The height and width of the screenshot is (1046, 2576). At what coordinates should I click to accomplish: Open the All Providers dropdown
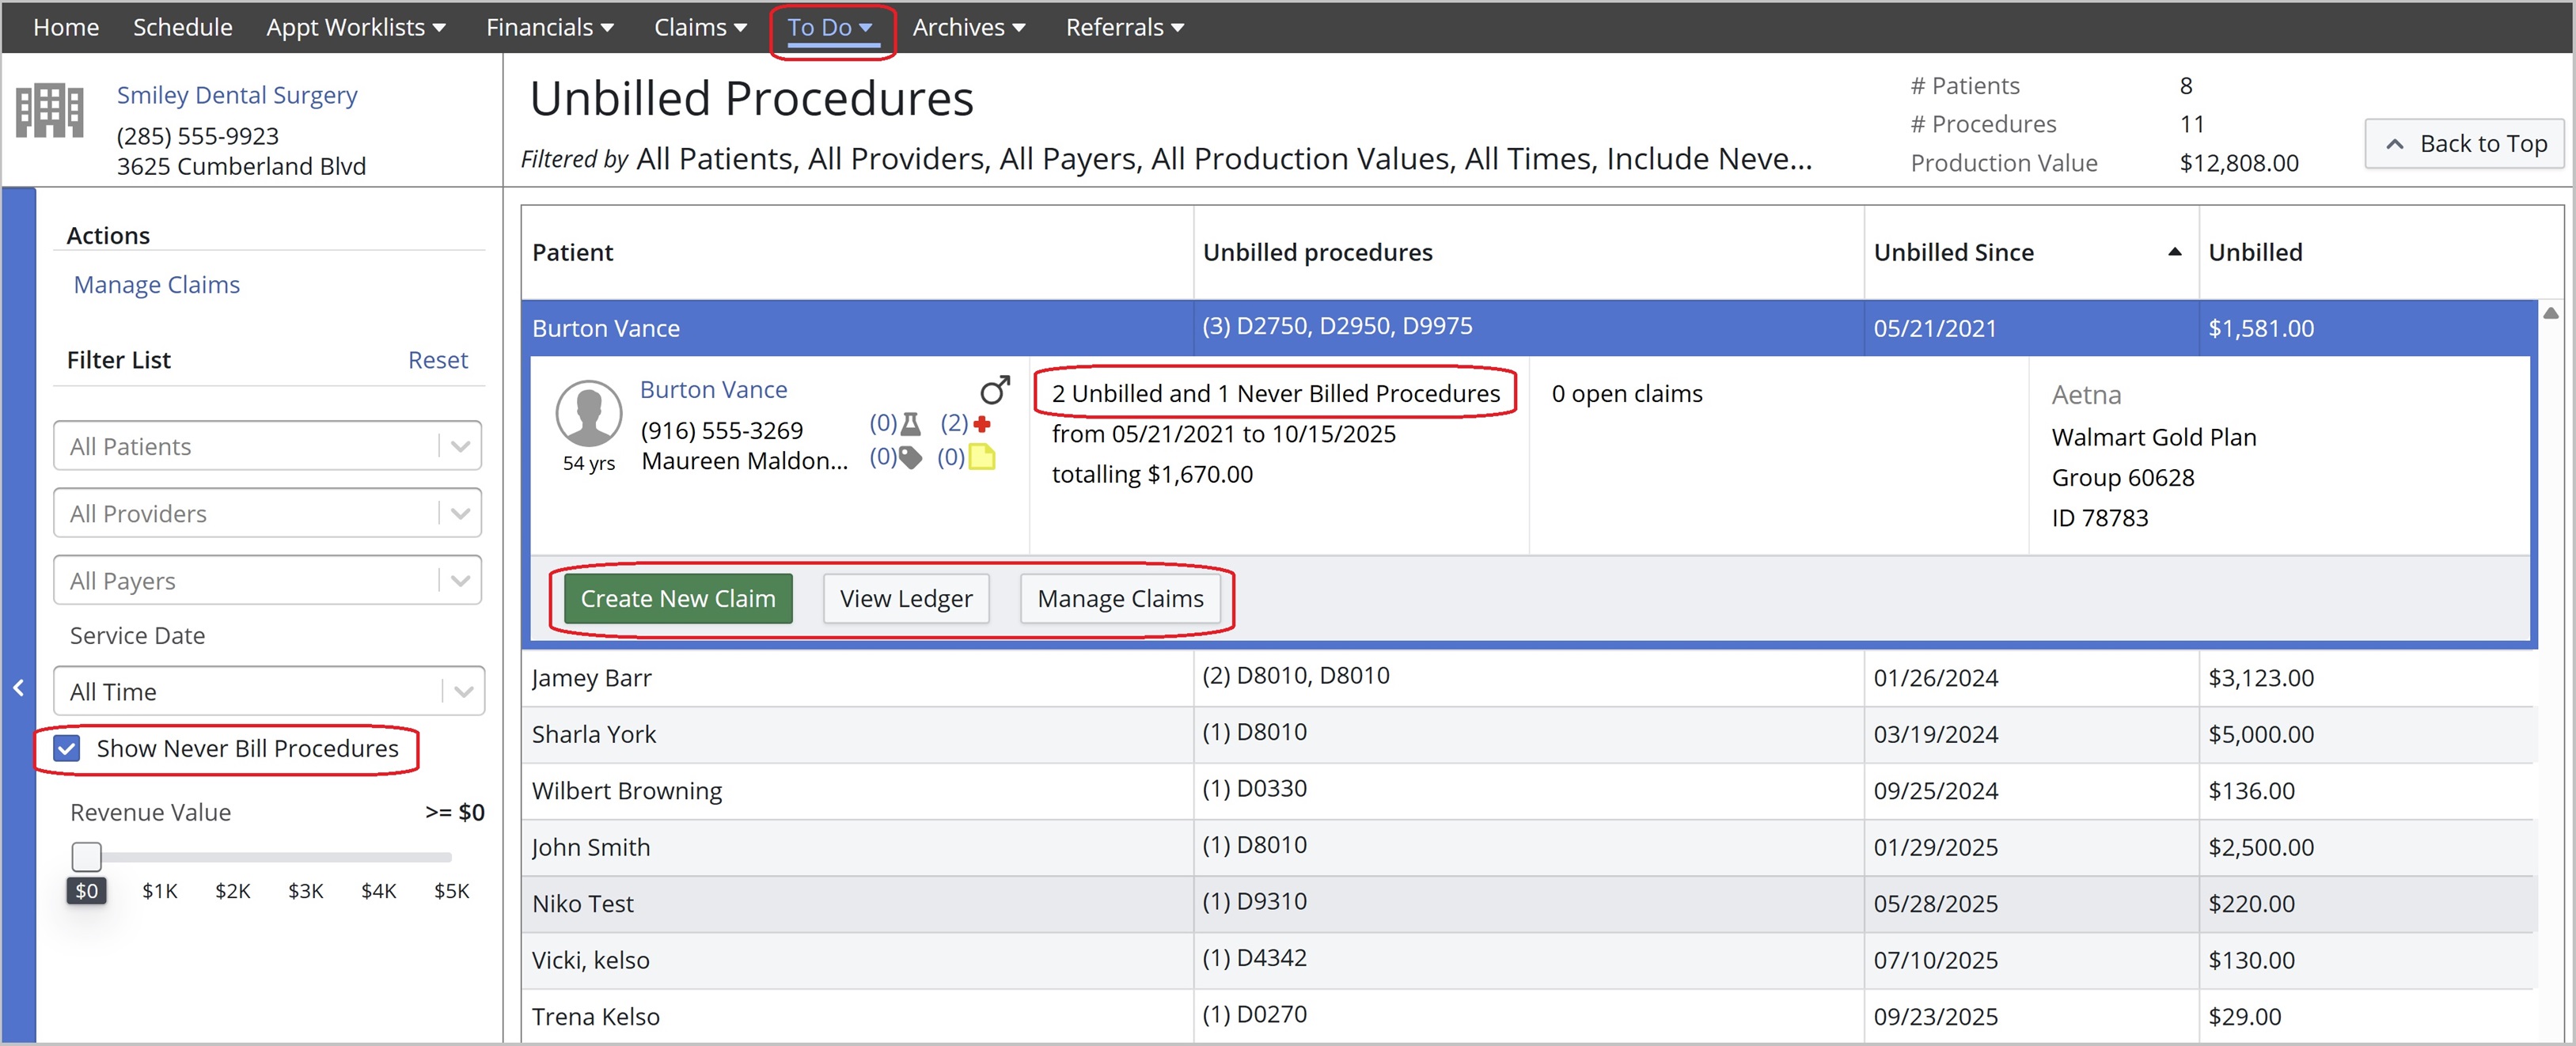tap(459, 513)
